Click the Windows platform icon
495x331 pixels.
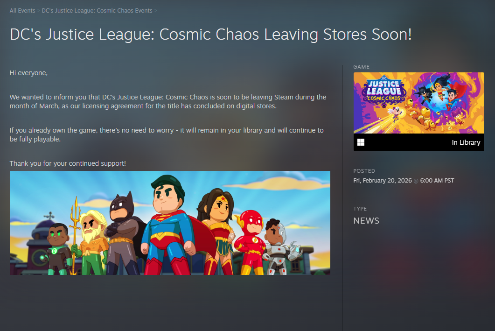[361, 142]
